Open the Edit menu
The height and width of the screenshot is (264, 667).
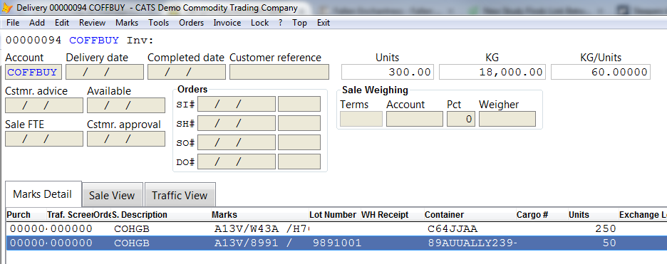[x=62, y=23]
